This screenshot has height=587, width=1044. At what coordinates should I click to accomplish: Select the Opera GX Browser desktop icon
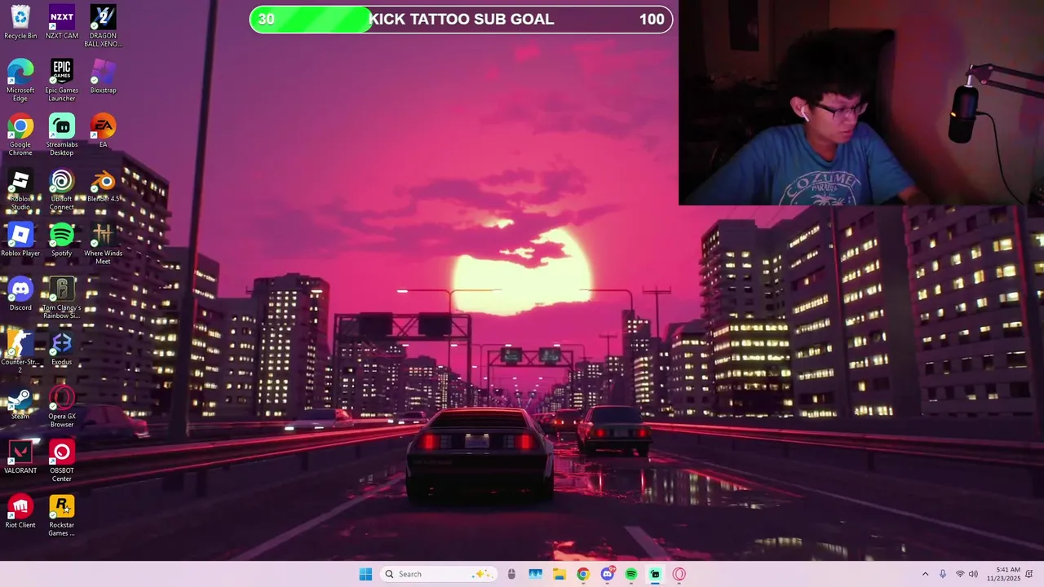point(62,407)
